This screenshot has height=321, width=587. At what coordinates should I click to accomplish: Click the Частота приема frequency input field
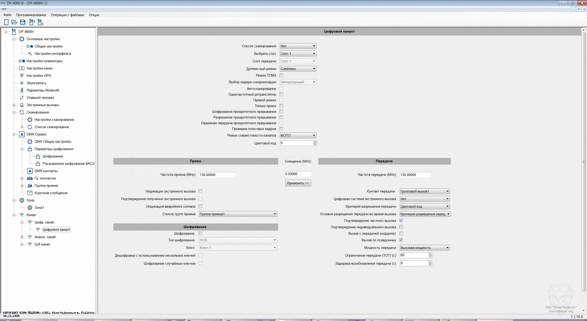tap(217, 175)
